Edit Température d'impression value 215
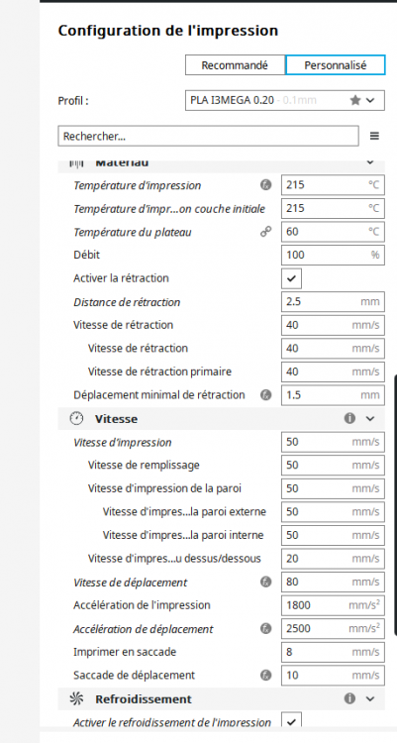 (x=333, y=185)
